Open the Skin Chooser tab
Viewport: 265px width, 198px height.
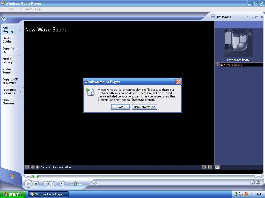point(11,102)
